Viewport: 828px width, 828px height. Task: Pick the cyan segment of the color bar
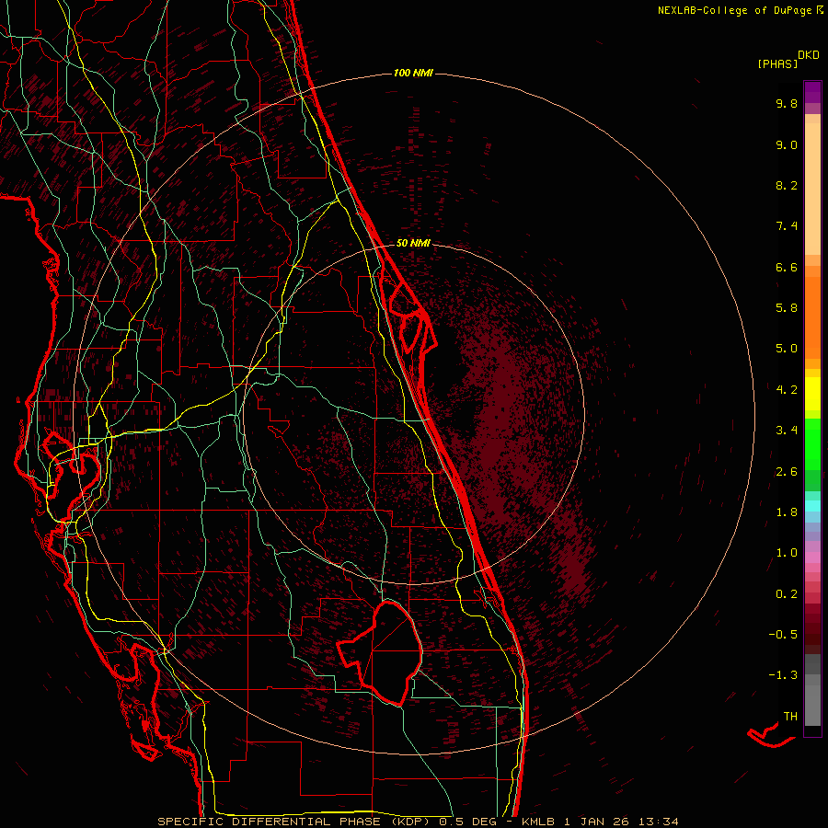click(x=812, y=506)
